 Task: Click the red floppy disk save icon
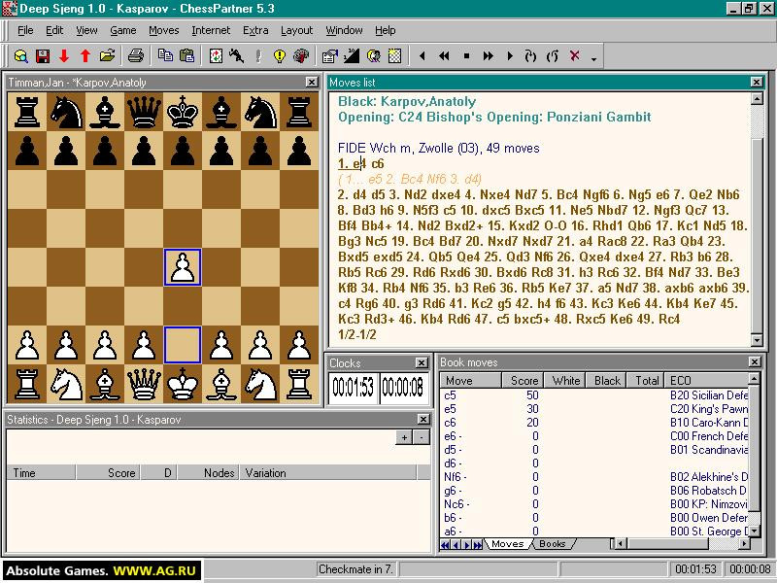(43, 56)
